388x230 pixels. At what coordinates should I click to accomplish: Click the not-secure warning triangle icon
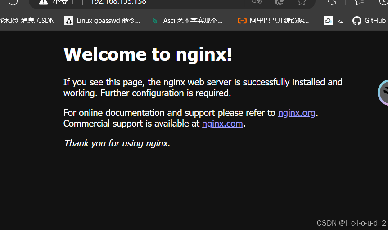43,2
